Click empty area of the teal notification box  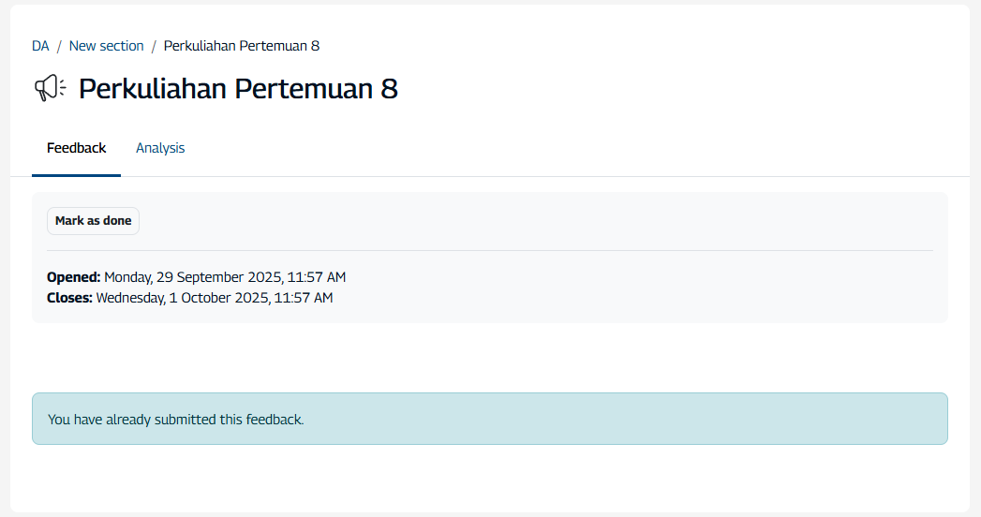[656, 419]
